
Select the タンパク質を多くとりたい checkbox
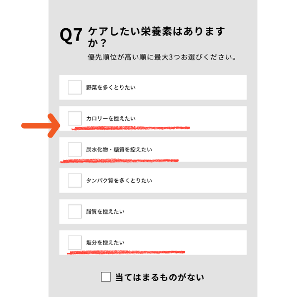75,180
